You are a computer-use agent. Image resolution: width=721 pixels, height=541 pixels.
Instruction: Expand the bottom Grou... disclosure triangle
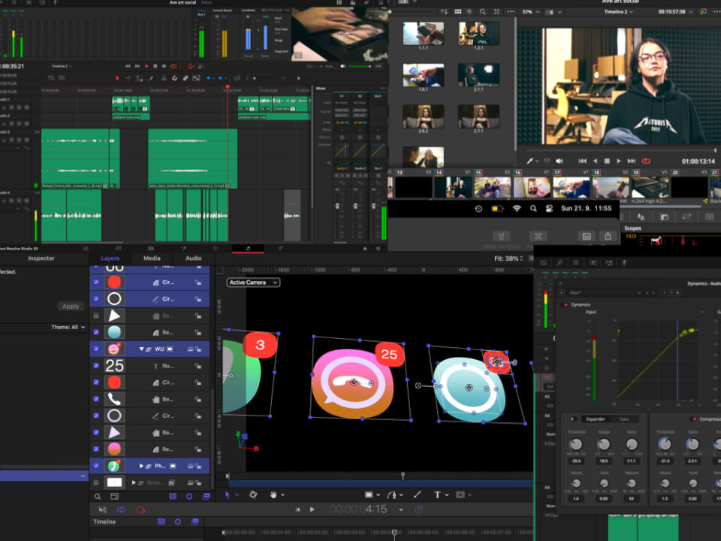click(x=134, y=482)
